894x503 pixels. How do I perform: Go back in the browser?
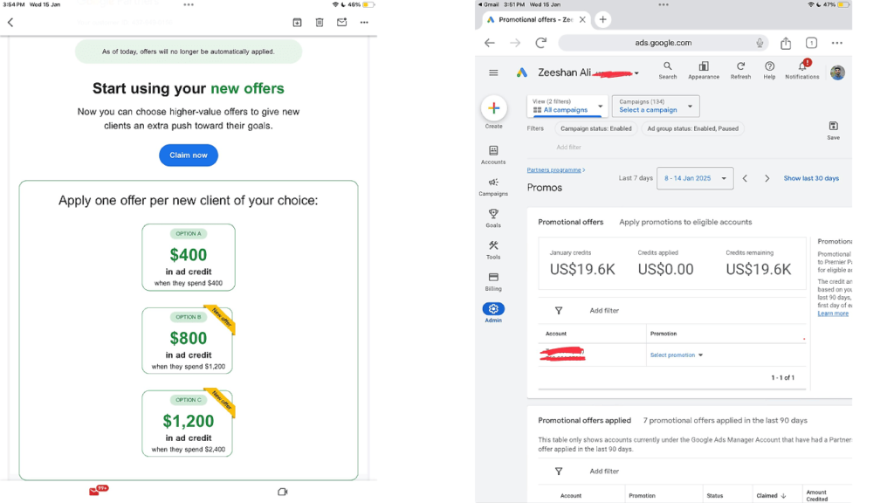pos(490,43)
